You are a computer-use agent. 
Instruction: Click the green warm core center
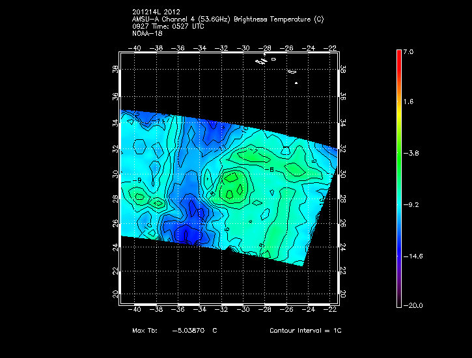pyautogui.click(x=232, y=187)
